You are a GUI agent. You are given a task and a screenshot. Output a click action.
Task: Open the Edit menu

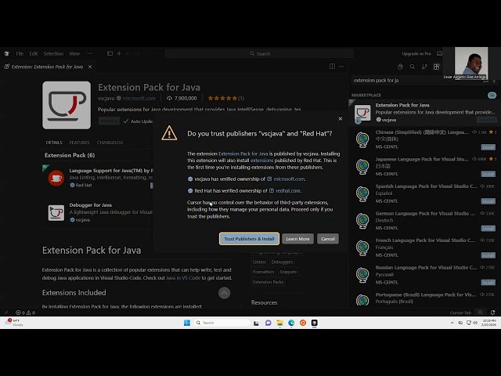[34, 54]
